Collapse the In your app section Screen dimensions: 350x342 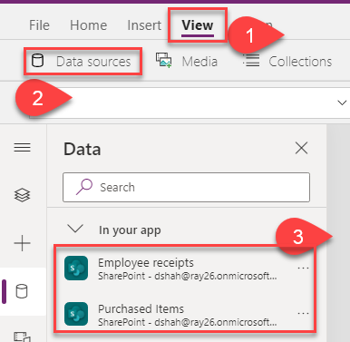tap(75, 229)
